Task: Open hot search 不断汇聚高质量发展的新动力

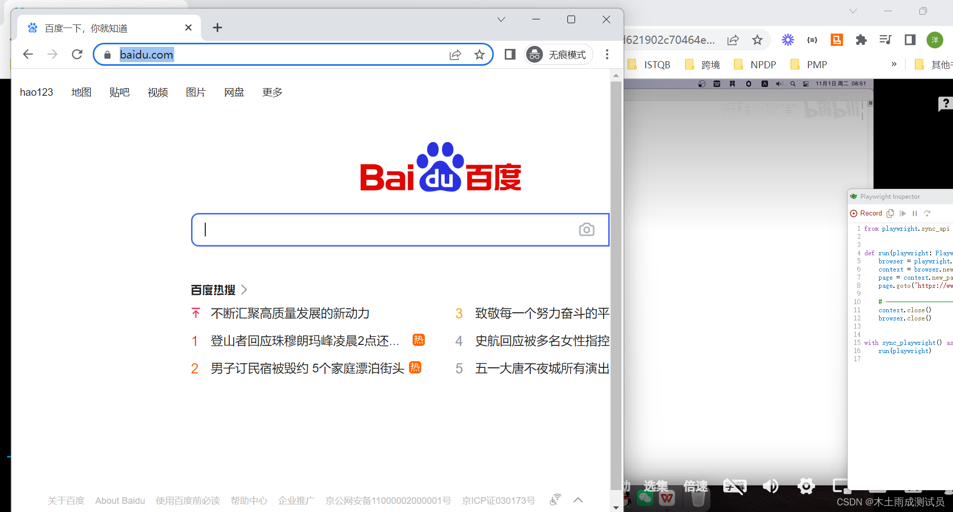Action: (290, 313)
